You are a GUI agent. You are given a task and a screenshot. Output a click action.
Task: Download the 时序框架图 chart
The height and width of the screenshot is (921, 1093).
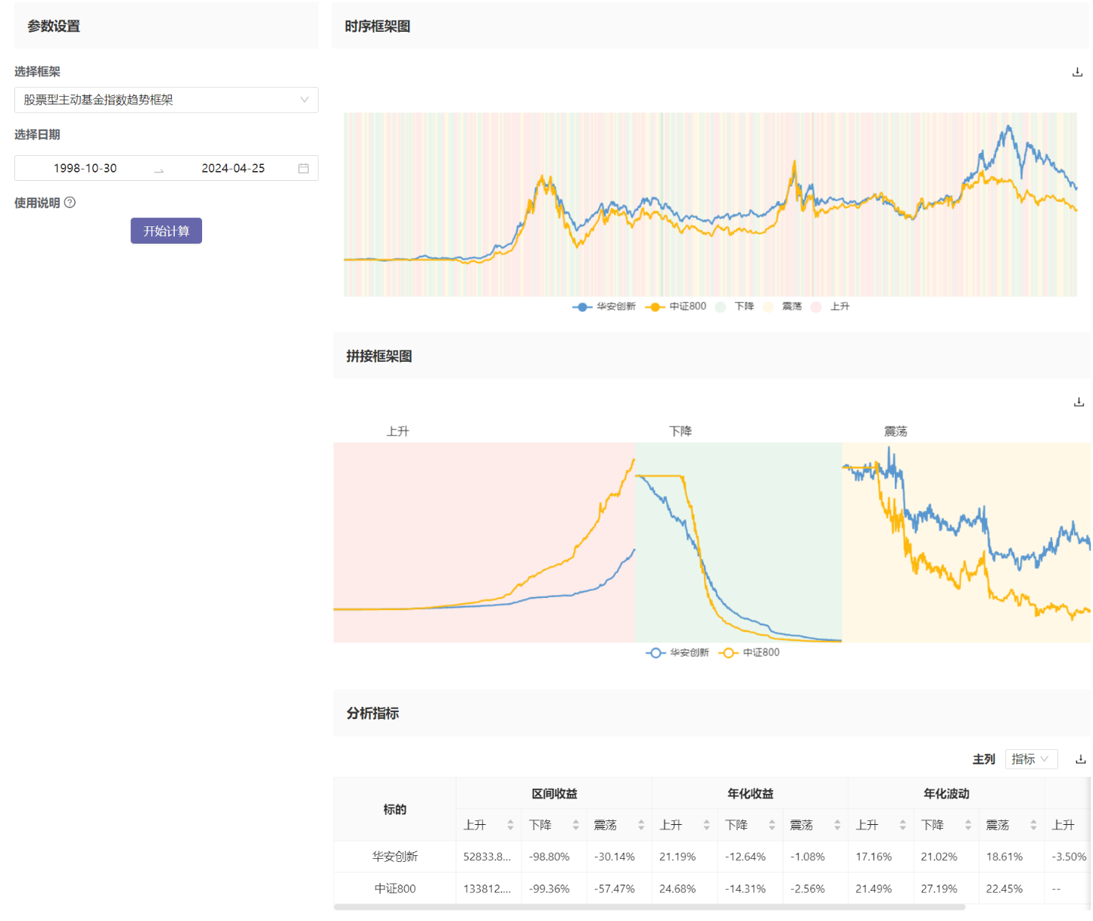click(x=1077, y=72)
